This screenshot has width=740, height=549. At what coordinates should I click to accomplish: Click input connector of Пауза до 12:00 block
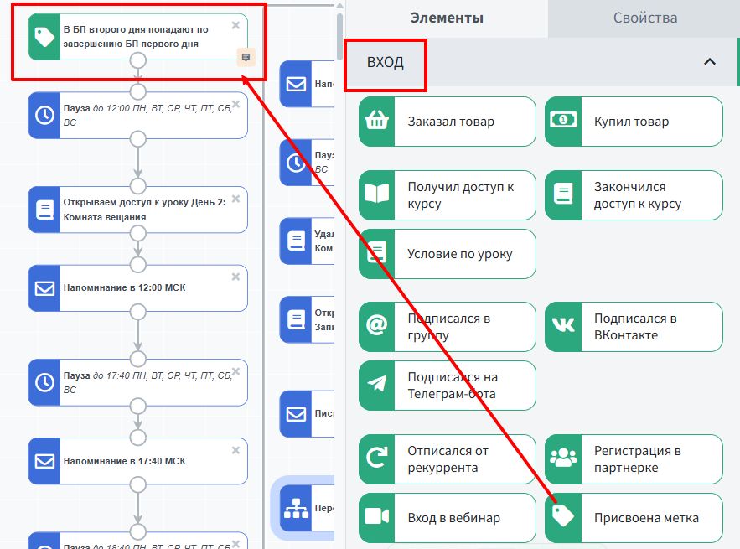(x=137, y=91)
